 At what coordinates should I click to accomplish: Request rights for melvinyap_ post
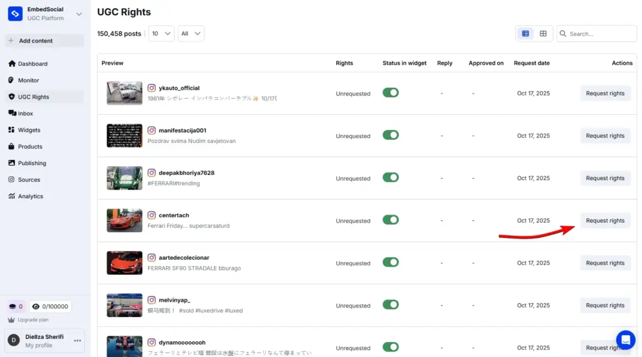click(x=605, y=306)
